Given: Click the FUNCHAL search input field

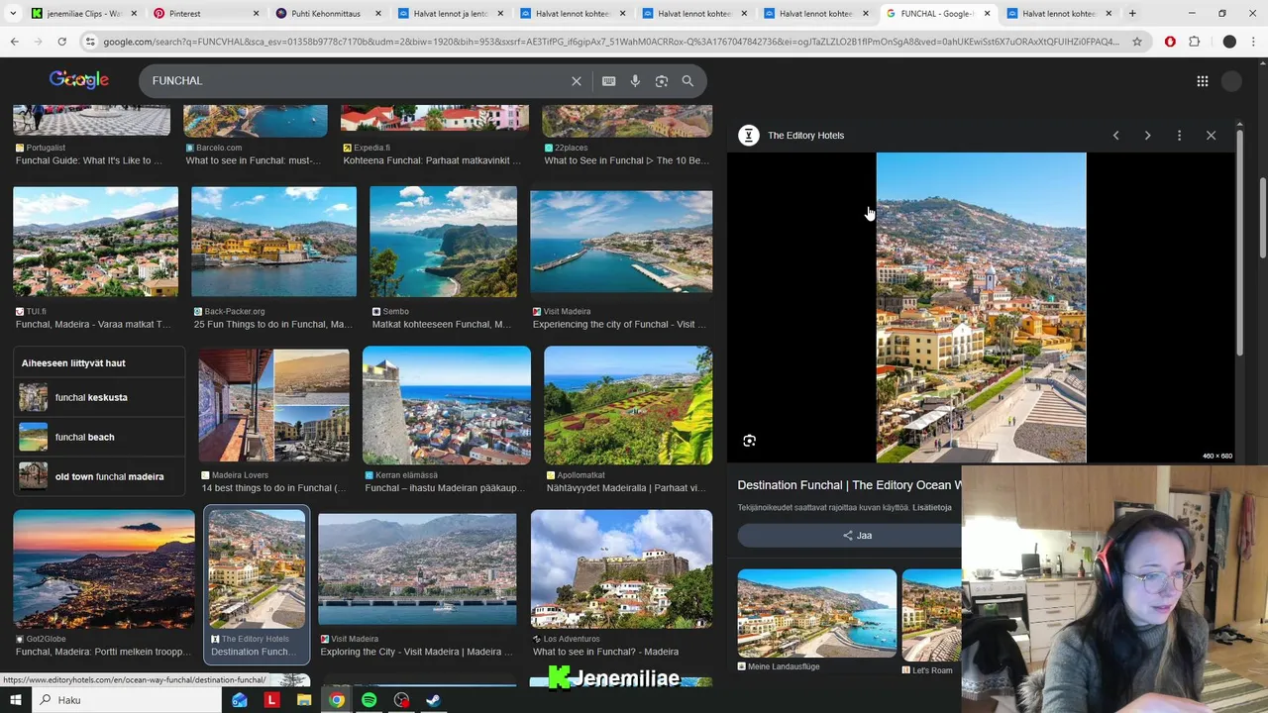Looking at the screenshot, I should (357, 81).
